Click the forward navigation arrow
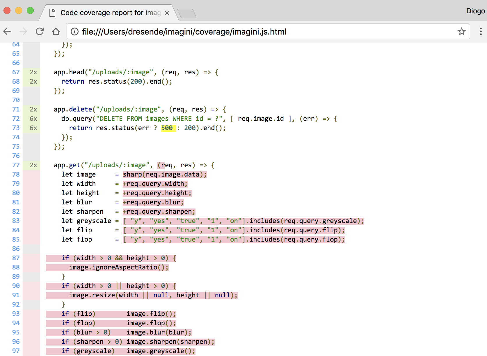 pyautogui.click(x=23, y=31)
